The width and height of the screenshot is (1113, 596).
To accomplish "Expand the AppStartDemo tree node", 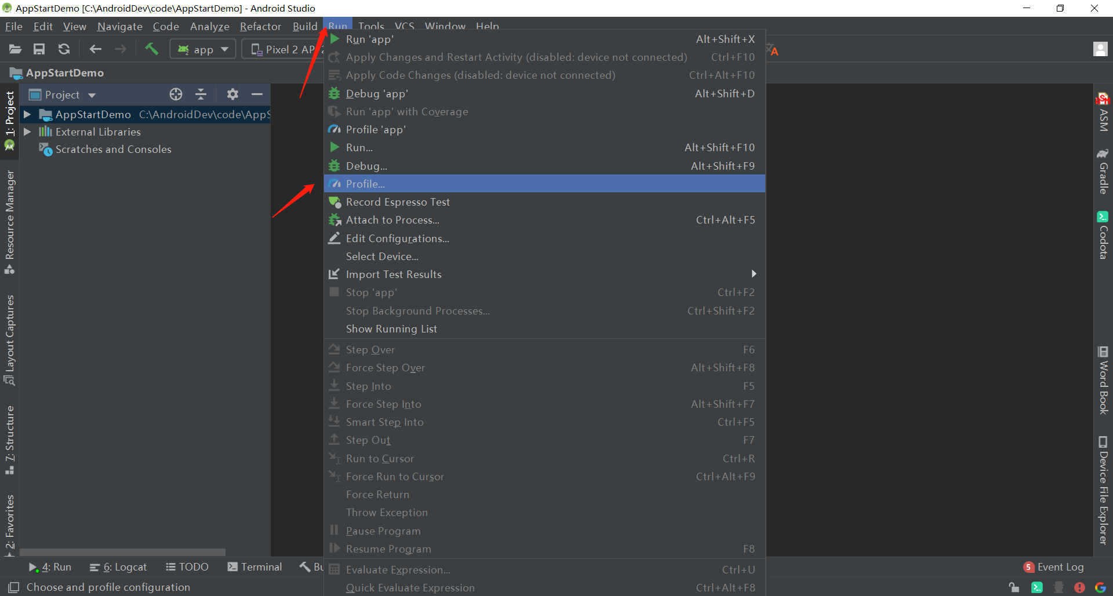I will click(x=27, y=115).
